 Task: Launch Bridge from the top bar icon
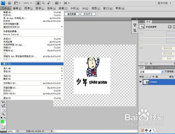click(x=9, y=3)
